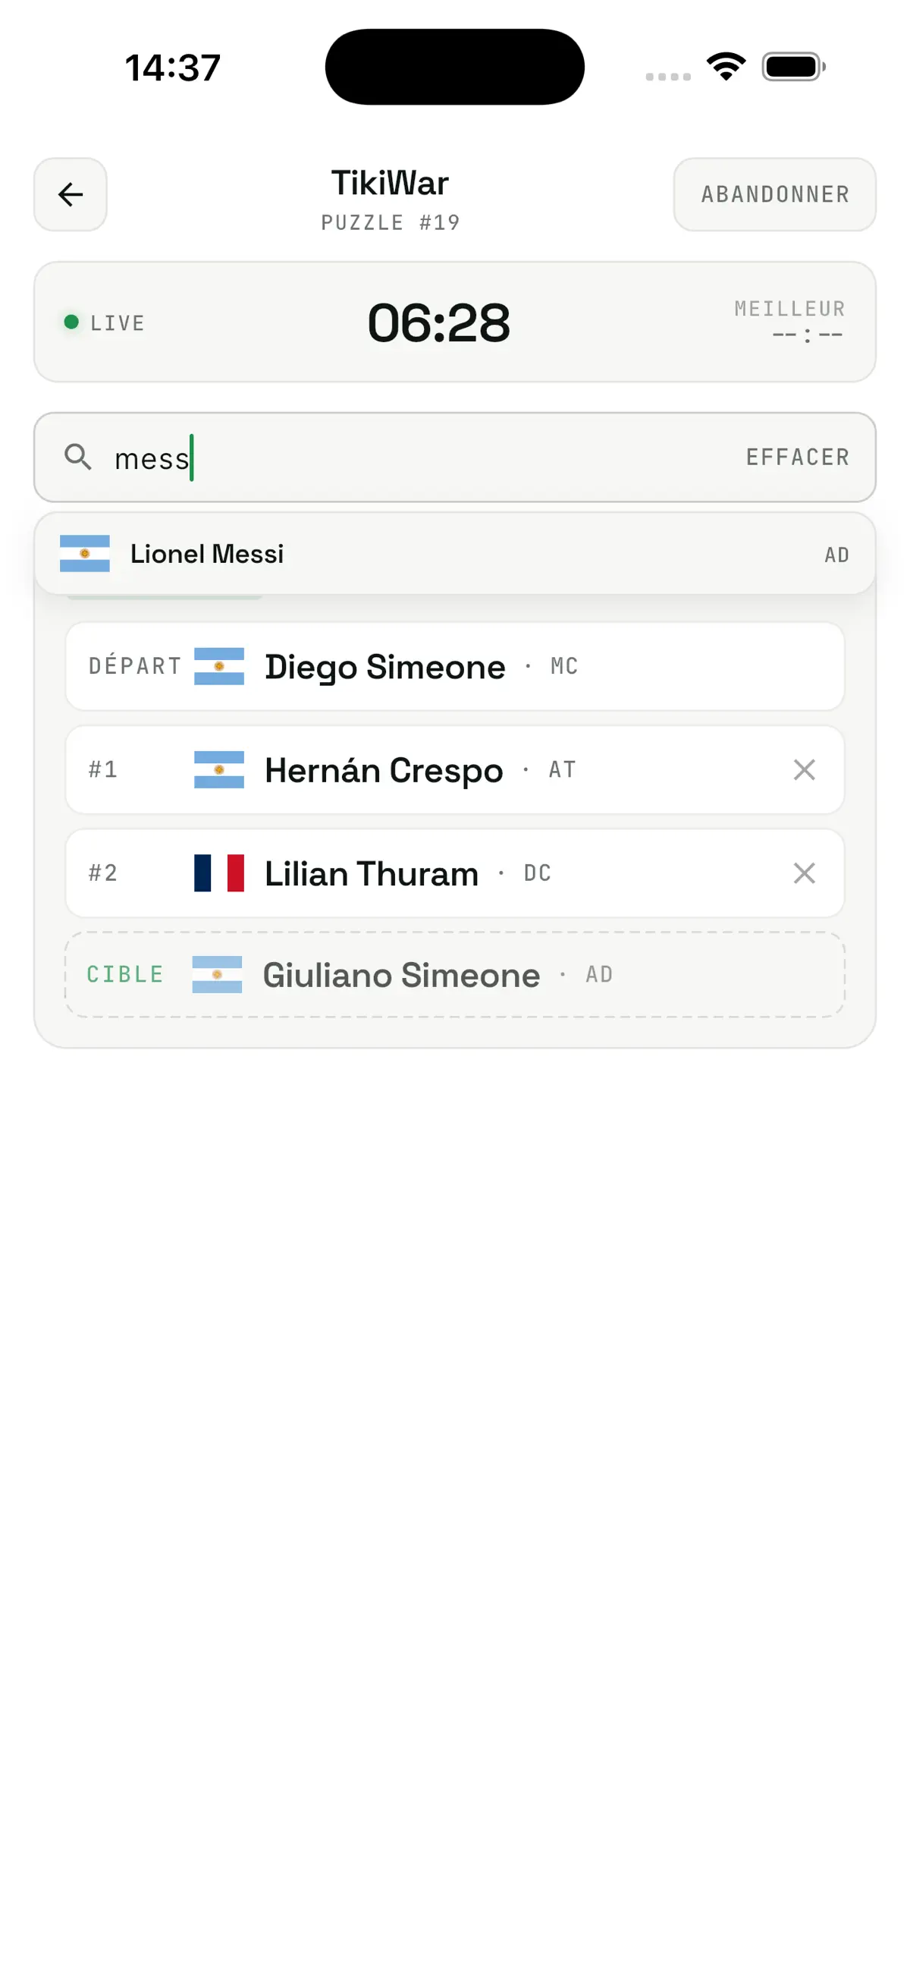This screenshot has height=1978, width=910.
Task: Click the search magnifier icon
Action: point(77,457)
